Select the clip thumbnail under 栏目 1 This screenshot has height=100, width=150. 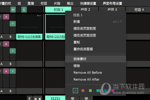pos(55,24)
